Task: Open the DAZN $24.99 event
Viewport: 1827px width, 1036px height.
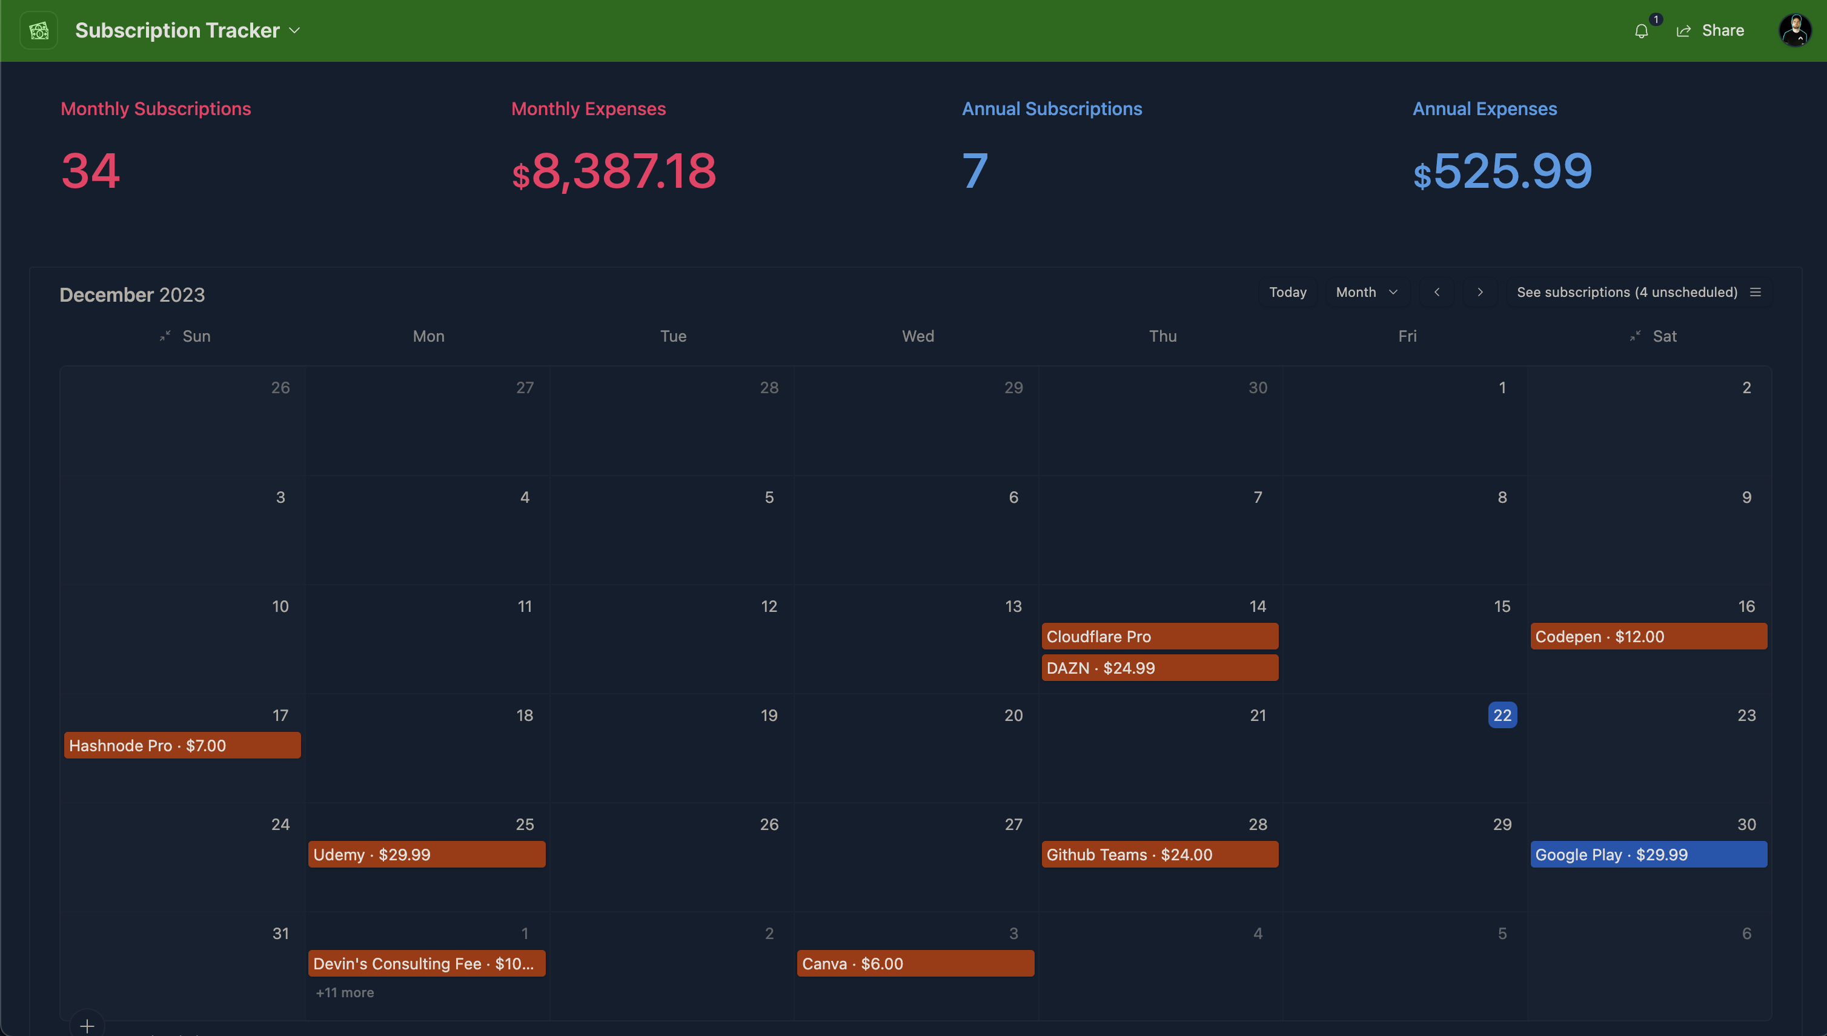Action: [1159, 668]
